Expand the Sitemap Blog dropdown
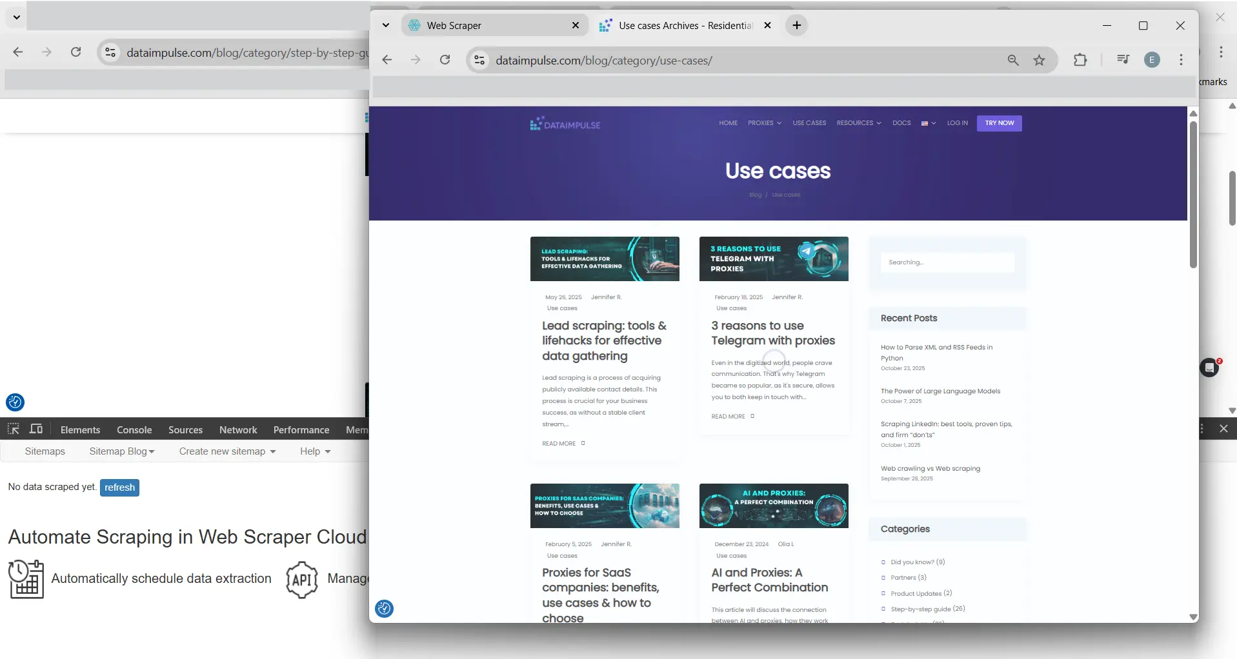 click(121, 451)
